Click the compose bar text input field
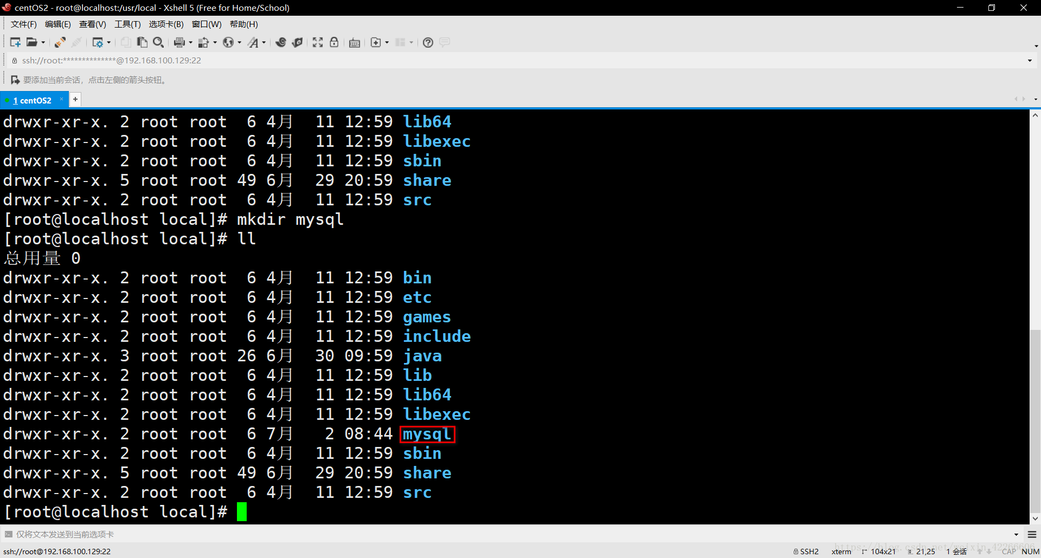Screen dimensions: 1041x558 [510, 534]
